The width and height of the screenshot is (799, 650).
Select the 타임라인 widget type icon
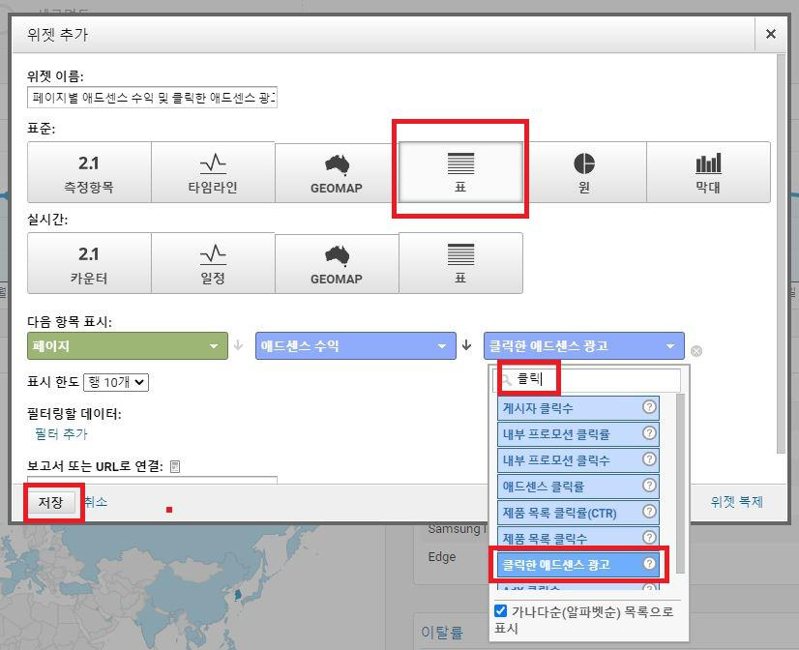click(x=213, y=171)
